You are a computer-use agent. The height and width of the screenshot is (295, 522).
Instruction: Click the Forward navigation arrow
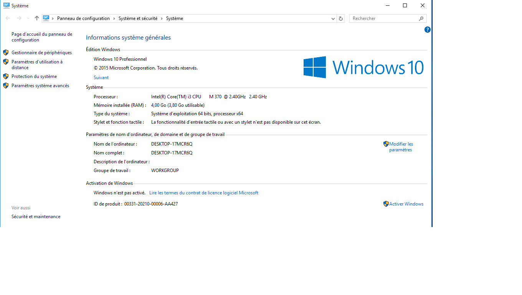19,18
